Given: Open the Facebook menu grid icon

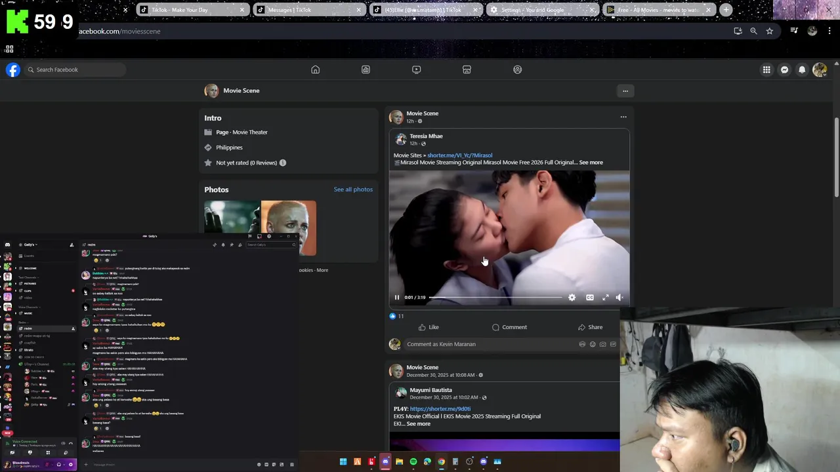Looking at the screenshot, I should point(766,69).
